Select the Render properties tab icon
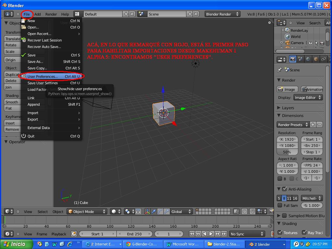This screenshot has height=249, width=332. pos(293,59)
